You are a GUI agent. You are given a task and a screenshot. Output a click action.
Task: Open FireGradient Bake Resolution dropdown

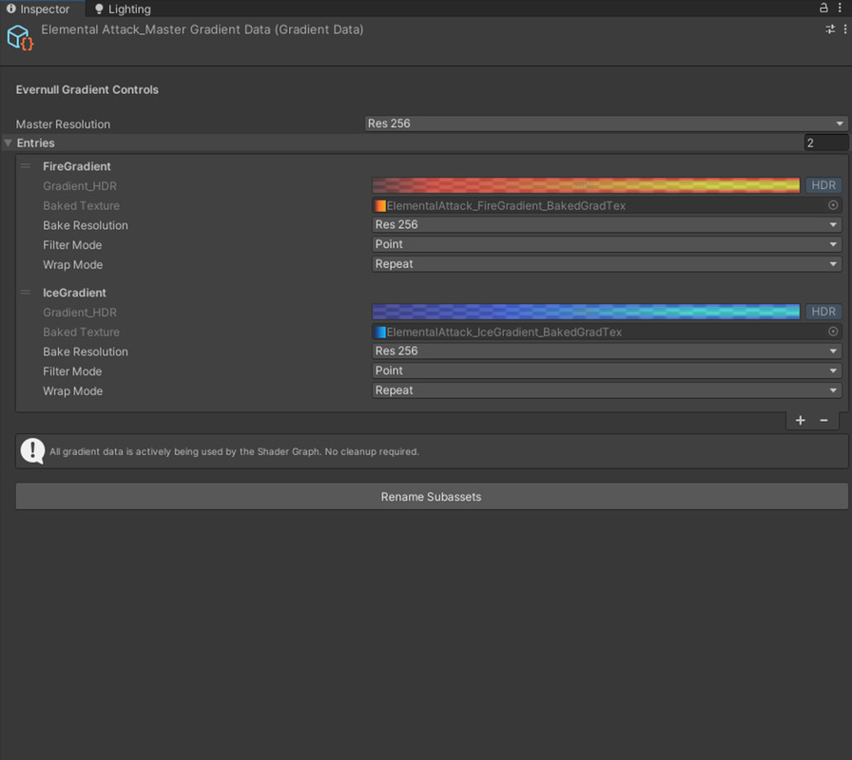(607, 225)
